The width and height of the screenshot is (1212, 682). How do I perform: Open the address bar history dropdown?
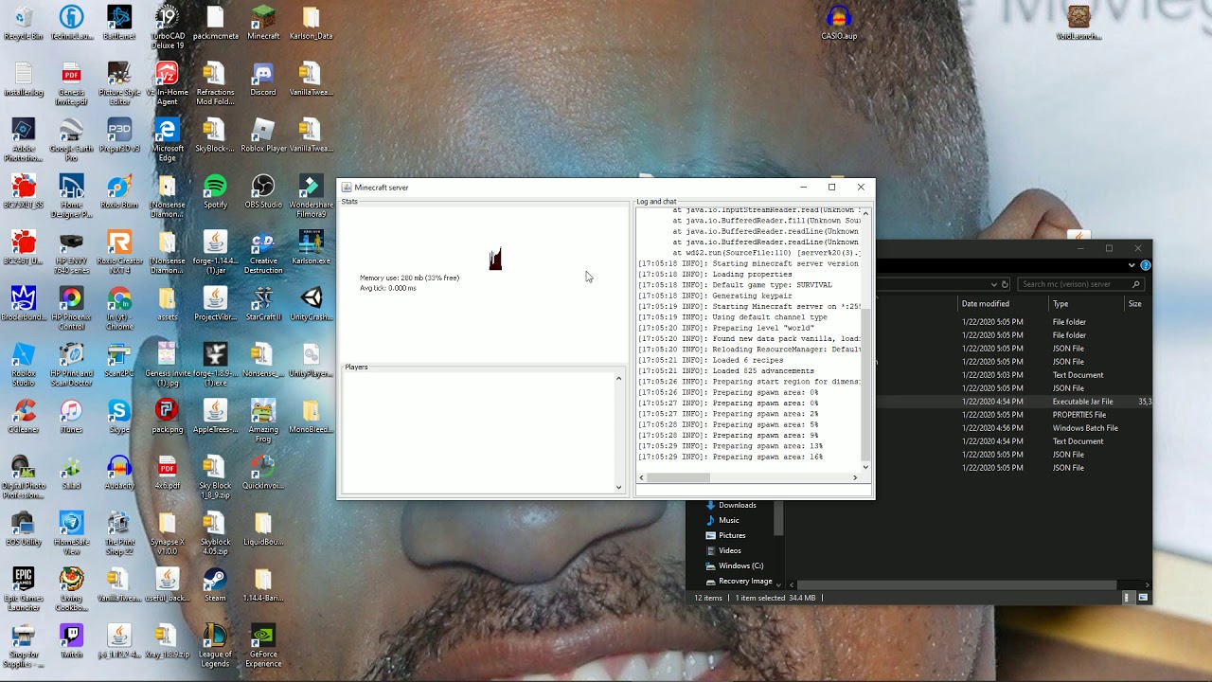[993, 284]
